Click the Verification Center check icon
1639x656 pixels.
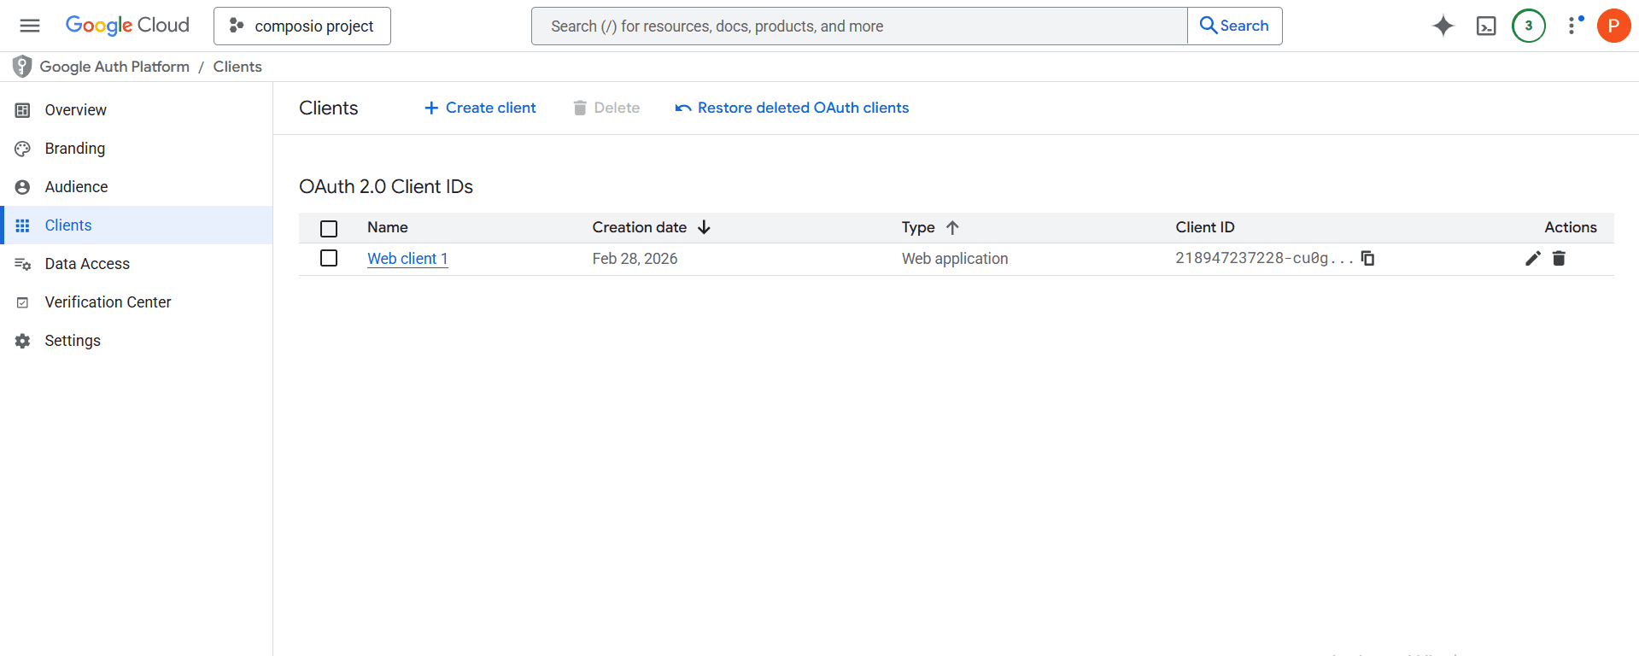tap(23, 302)
